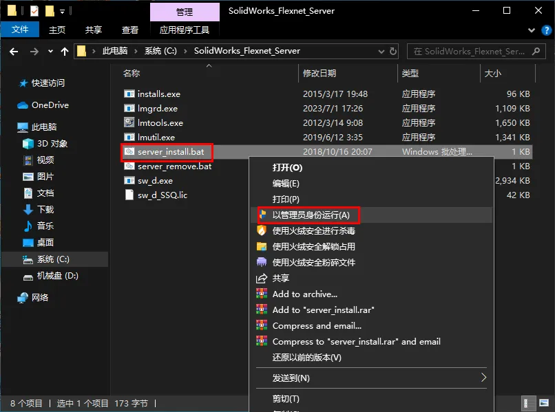Click the Quick Access star icon

coord(23,83)
